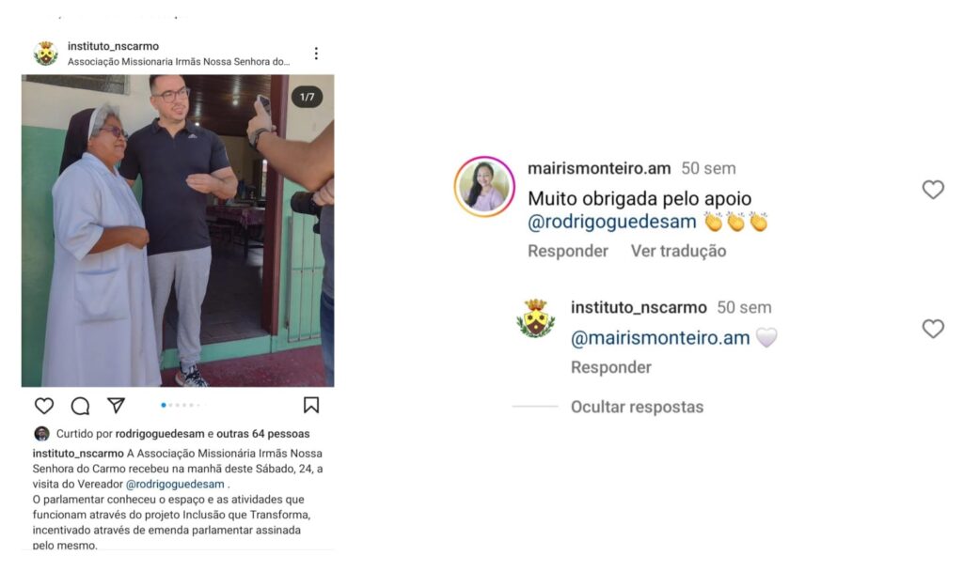Select carousel pagination dots below photo
This screenshot has width=963, height=571.
tap(181, 405)
